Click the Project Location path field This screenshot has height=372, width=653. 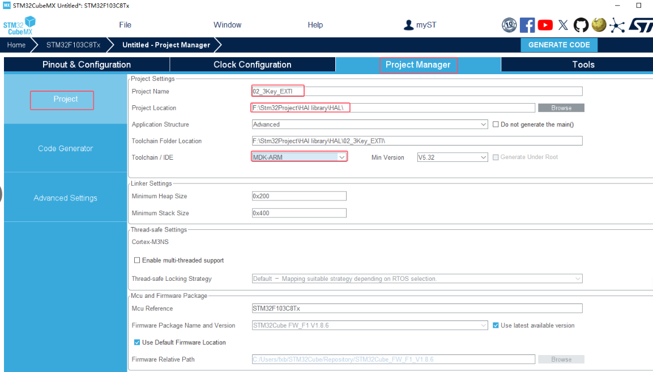click(x=393, y=108)
